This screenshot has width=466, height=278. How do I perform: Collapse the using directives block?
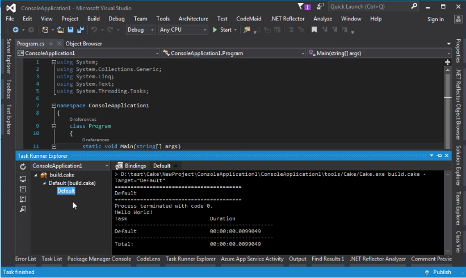[54, 62]
